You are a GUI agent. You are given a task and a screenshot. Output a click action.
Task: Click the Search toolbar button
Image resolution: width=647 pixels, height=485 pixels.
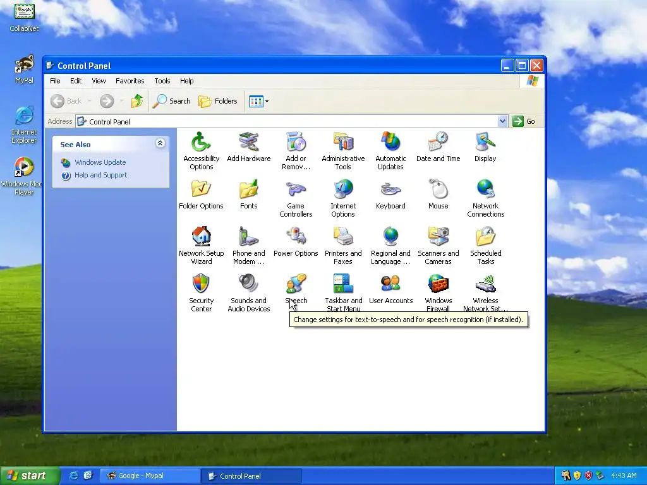click(x=172, y=101)
